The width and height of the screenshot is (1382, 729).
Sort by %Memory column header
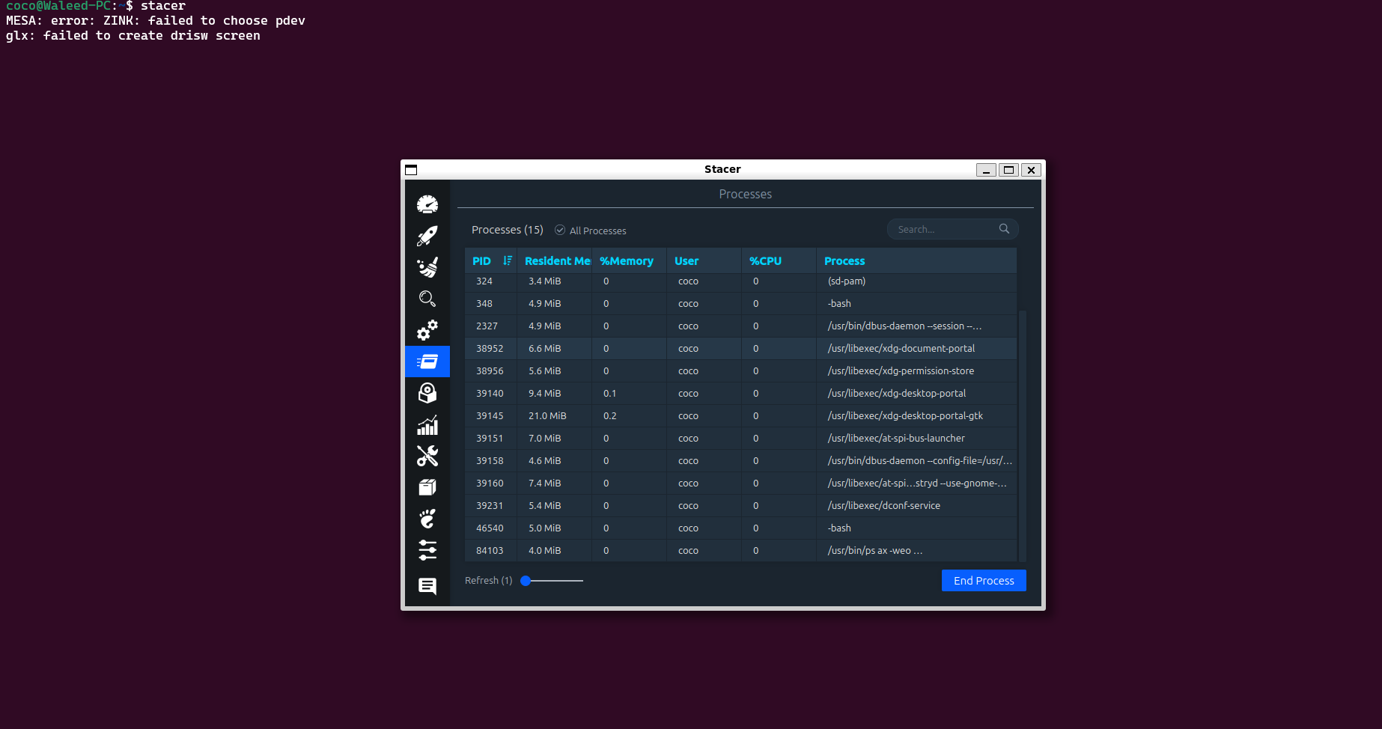tap(627, 261)
